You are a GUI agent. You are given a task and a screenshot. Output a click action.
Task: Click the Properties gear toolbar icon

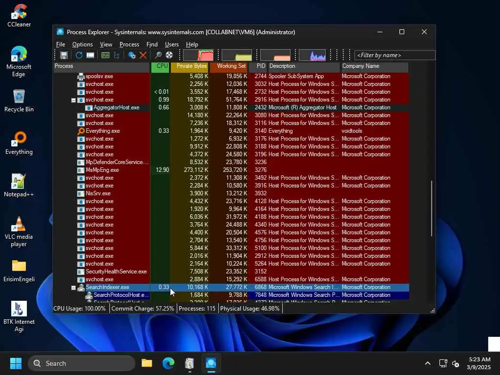(x=132, y=55)
